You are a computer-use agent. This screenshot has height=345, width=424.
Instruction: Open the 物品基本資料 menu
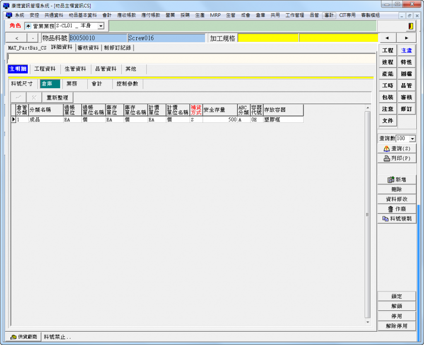click(x=82, y=15)
